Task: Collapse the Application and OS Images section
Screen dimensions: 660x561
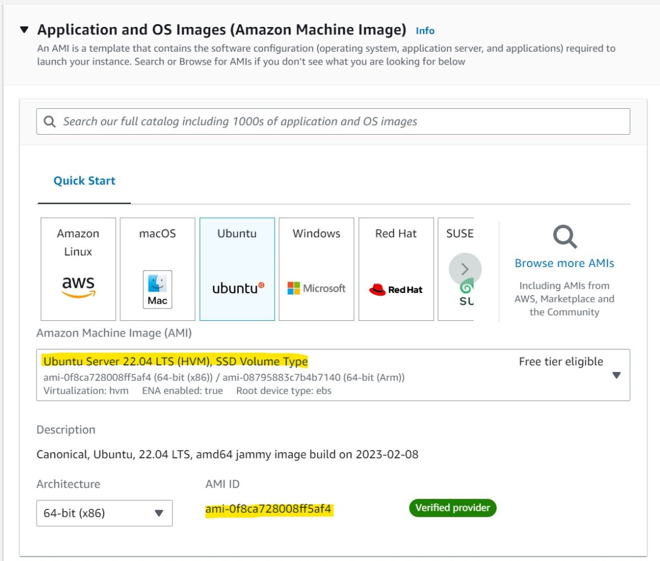Action: coord(24,30)
